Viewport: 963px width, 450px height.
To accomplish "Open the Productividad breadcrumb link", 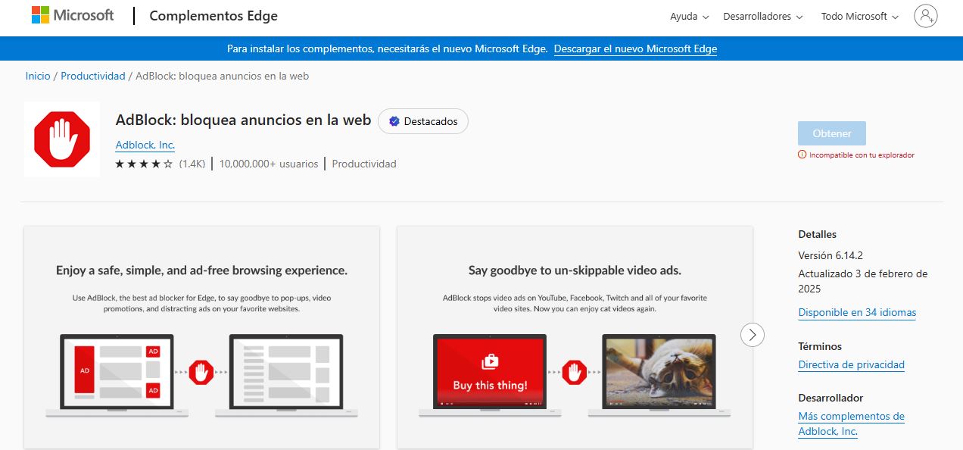I will point(91,76).
